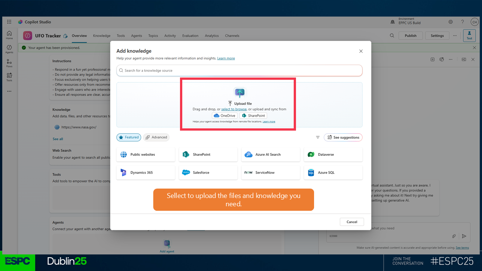Viewport: 482px width, 271px height.
Task: Open the app launcher waffle icon
Action: (9, 22)
